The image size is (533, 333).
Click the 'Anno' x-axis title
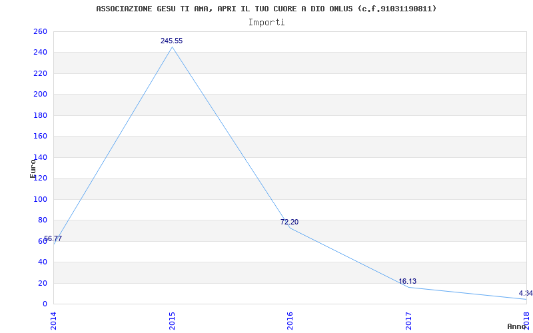tap(517, 326)
